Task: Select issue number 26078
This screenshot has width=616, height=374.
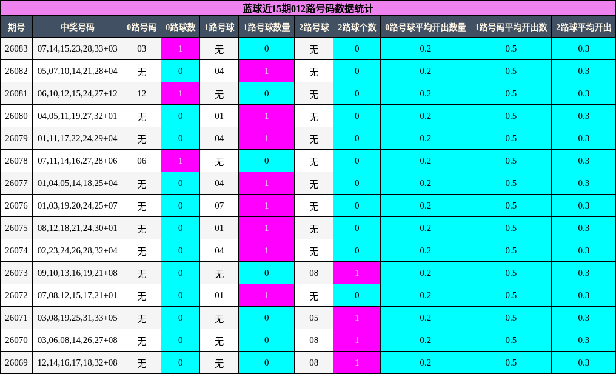Action: tap(16, 161)
